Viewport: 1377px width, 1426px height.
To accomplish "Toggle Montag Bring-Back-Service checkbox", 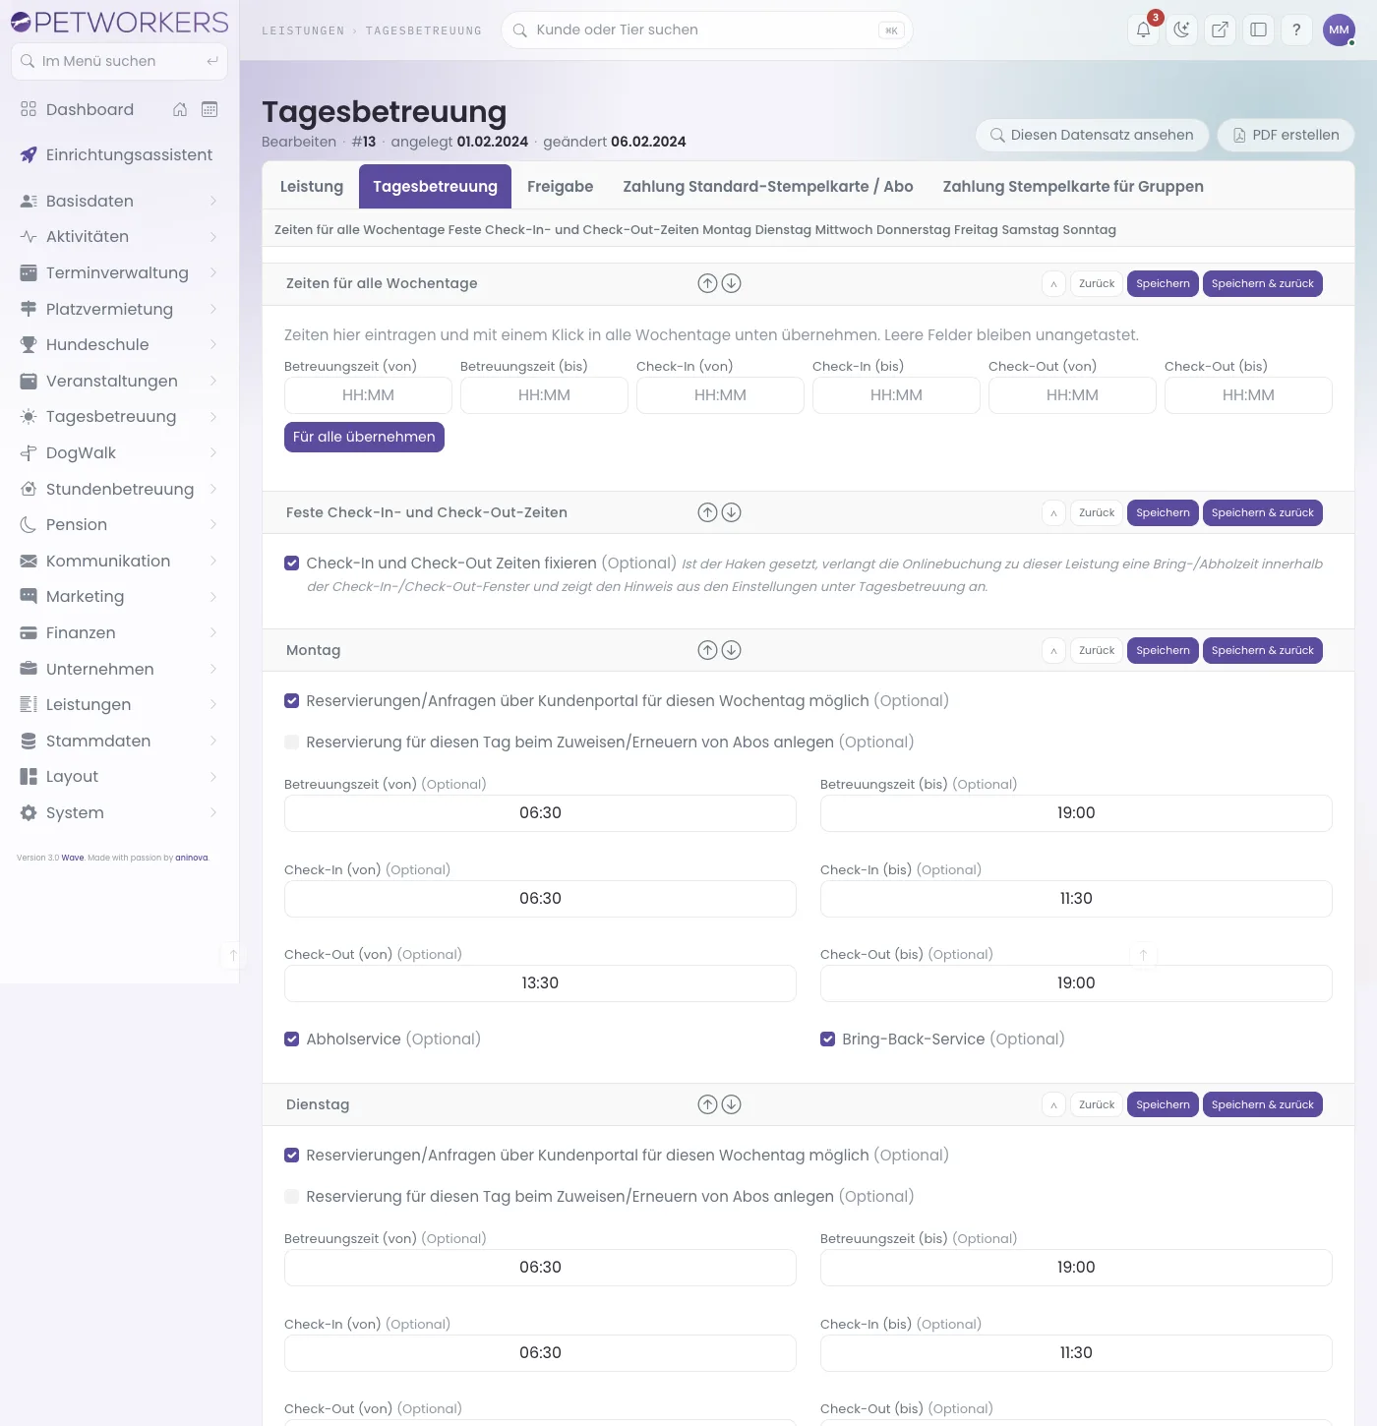I will coord(827,1040).
